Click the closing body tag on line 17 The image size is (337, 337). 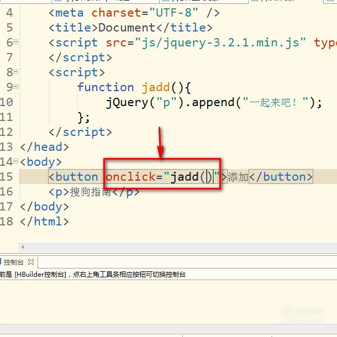(x=45, y=207)
